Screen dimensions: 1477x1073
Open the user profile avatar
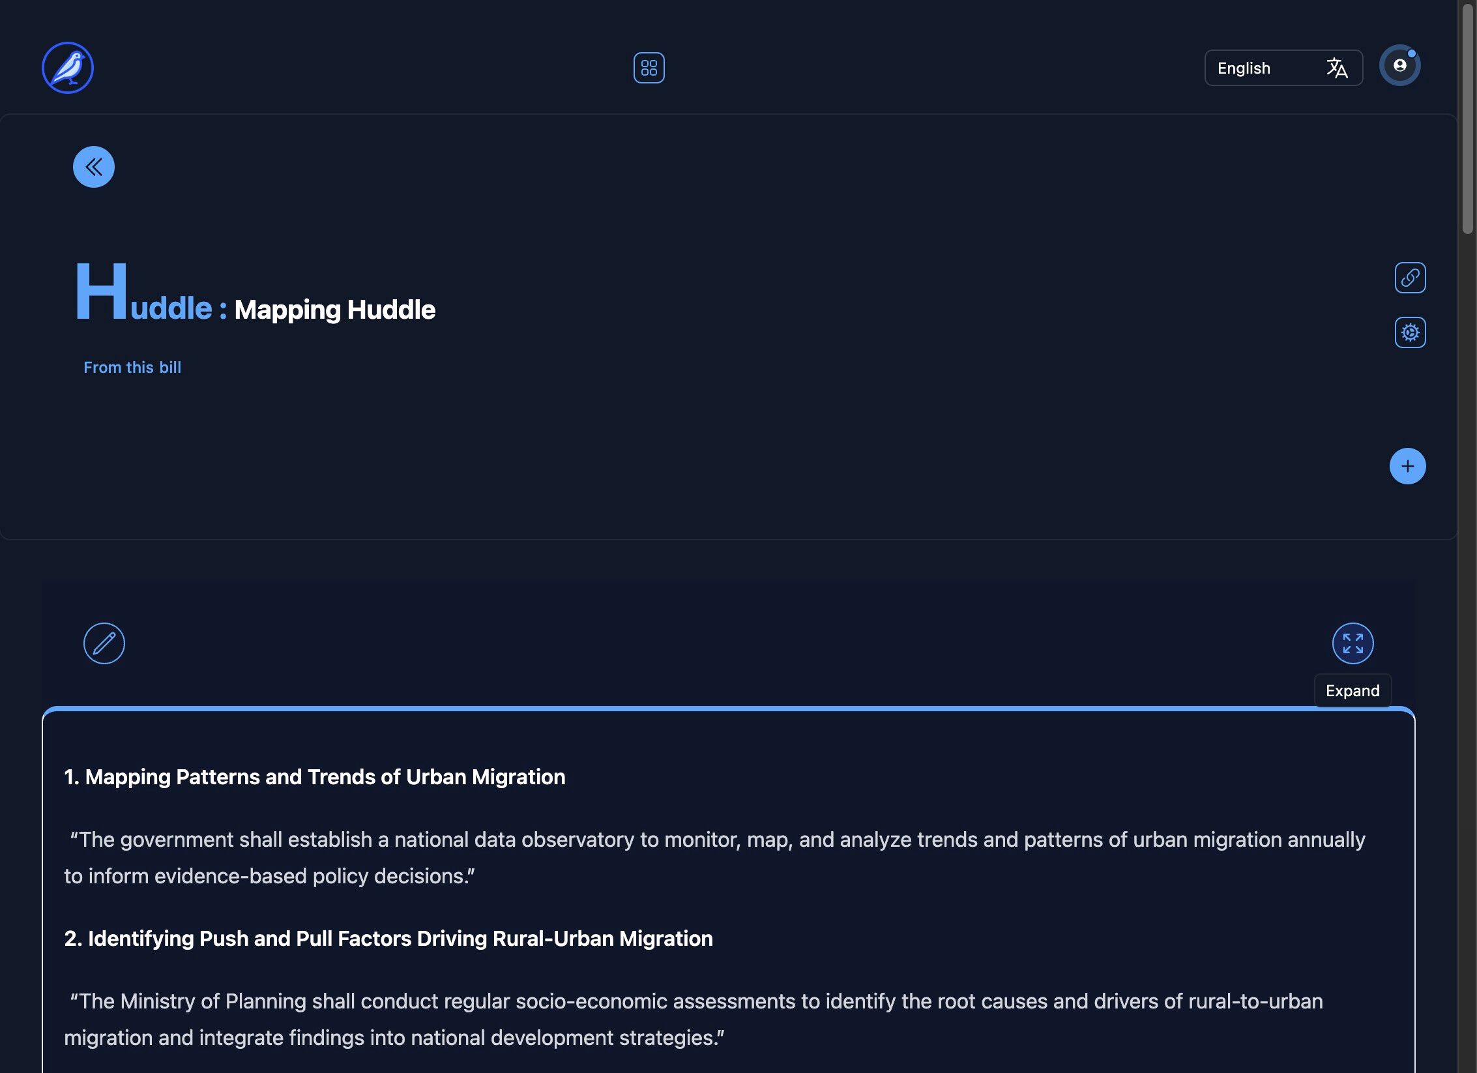point(1399,66)
